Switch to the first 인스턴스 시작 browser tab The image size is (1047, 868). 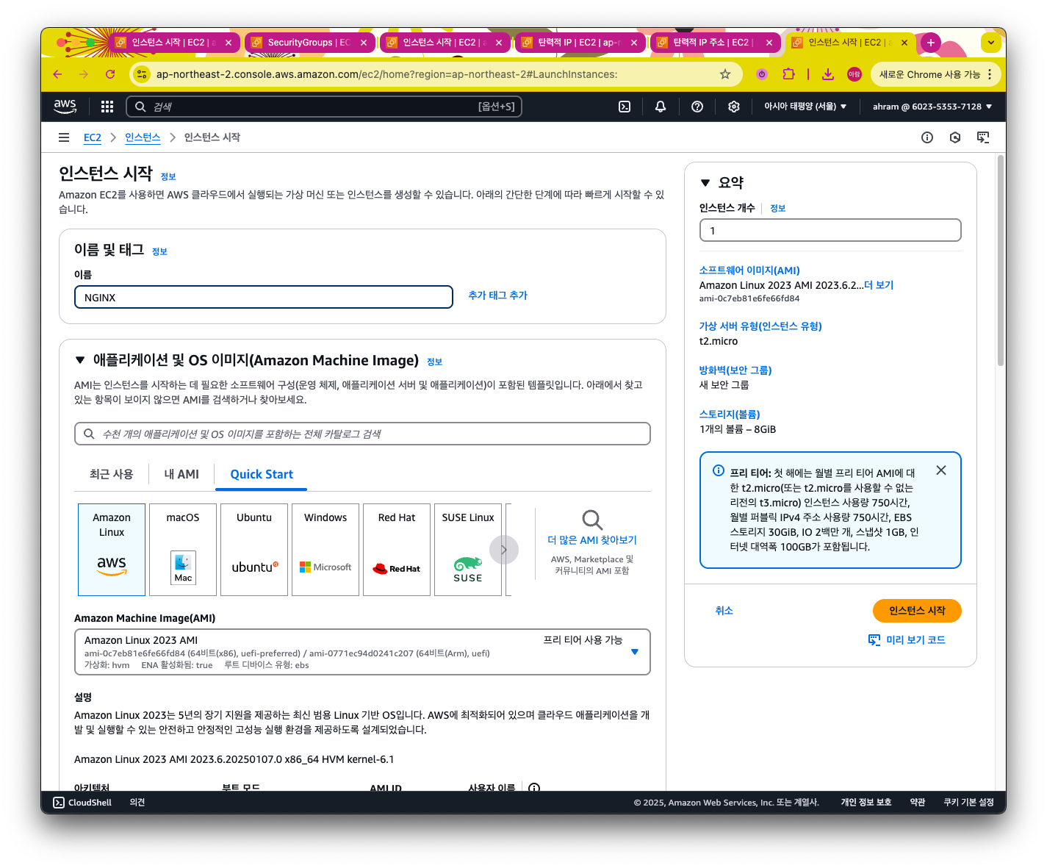click(174, 43)
